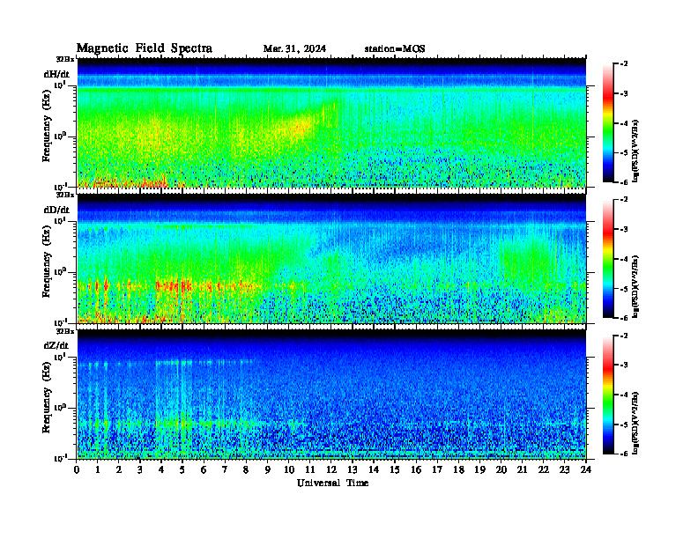Click hour 3 on the time axis
The image size is (698, 539).
tap(140, 470)
